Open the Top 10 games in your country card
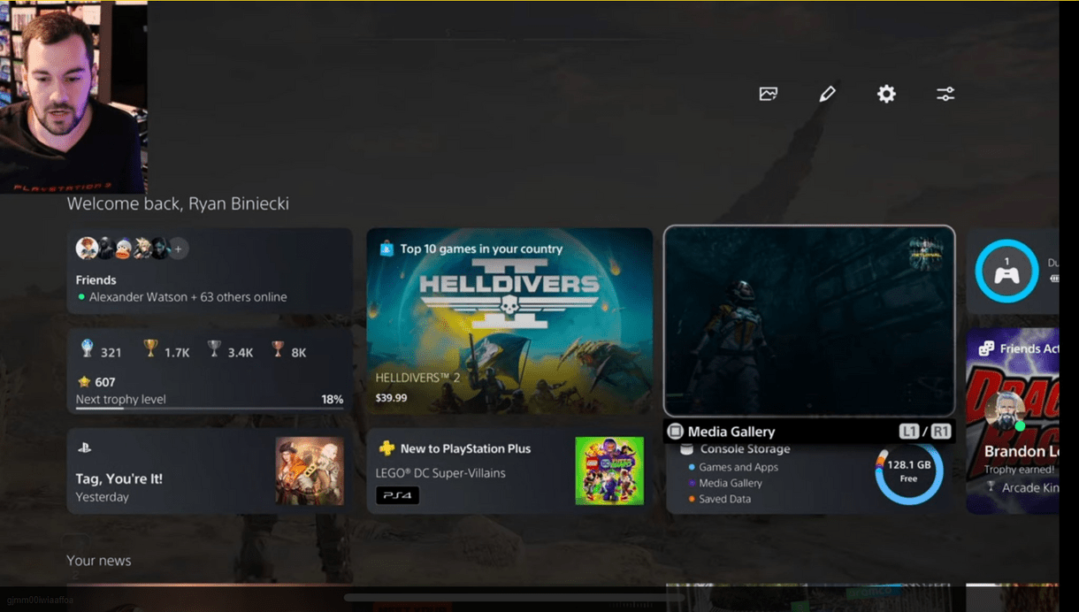The width and height of the screenshot is (1079, 612). pyautogui.click(x=509, y=321)
